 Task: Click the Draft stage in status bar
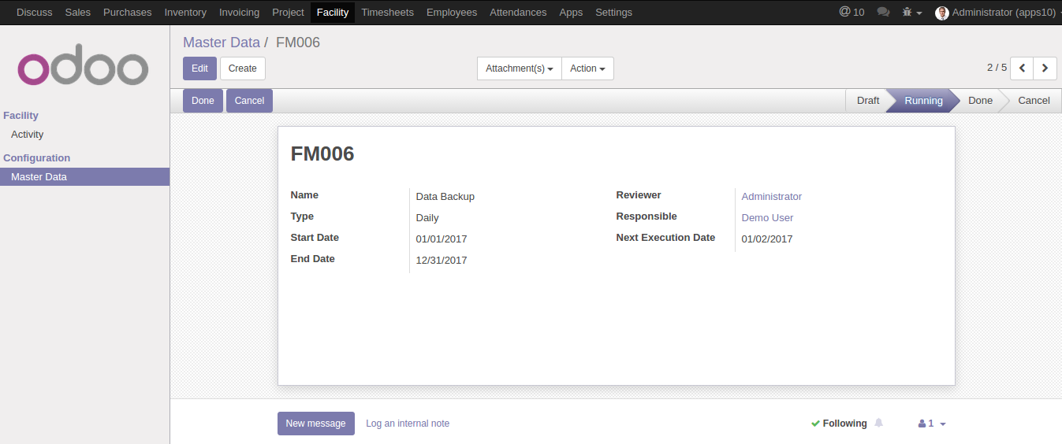coord(867,101)
